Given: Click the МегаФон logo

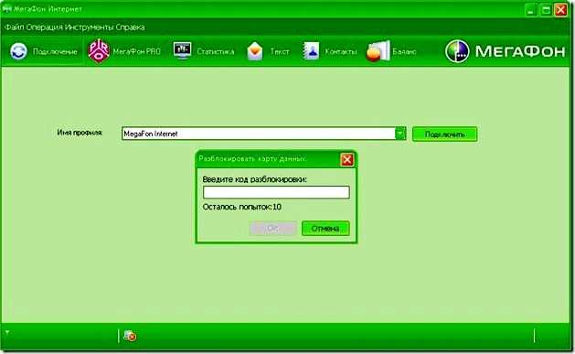Looking at the screenshot, I should pyautogui.click(x=505, y=51).
